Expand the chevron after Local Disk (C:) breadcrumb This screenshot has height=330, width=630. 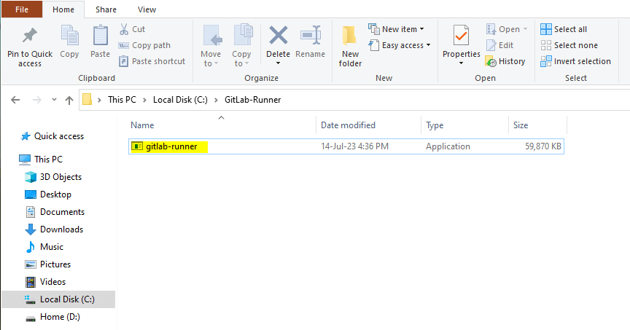[x=216, y=100]
